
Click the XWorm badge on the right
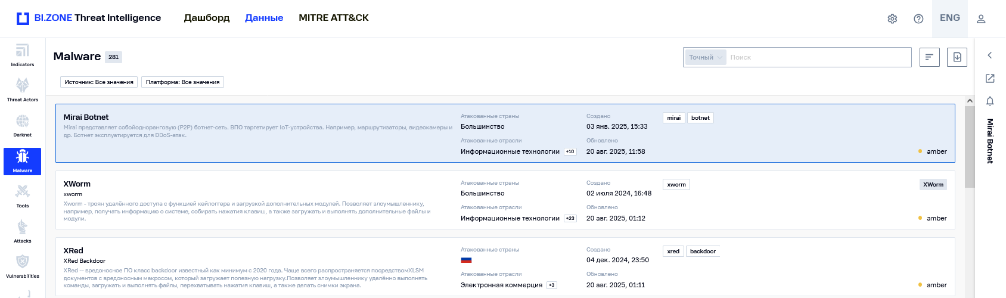933,185
